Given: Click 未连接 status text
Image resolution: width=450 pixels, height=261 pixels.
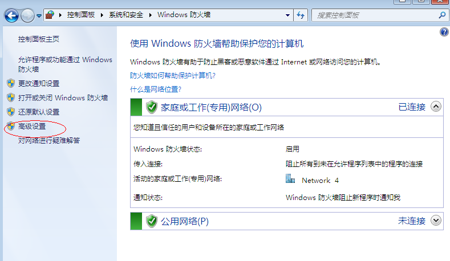Looking at the screenshot, I should point(412,221).
